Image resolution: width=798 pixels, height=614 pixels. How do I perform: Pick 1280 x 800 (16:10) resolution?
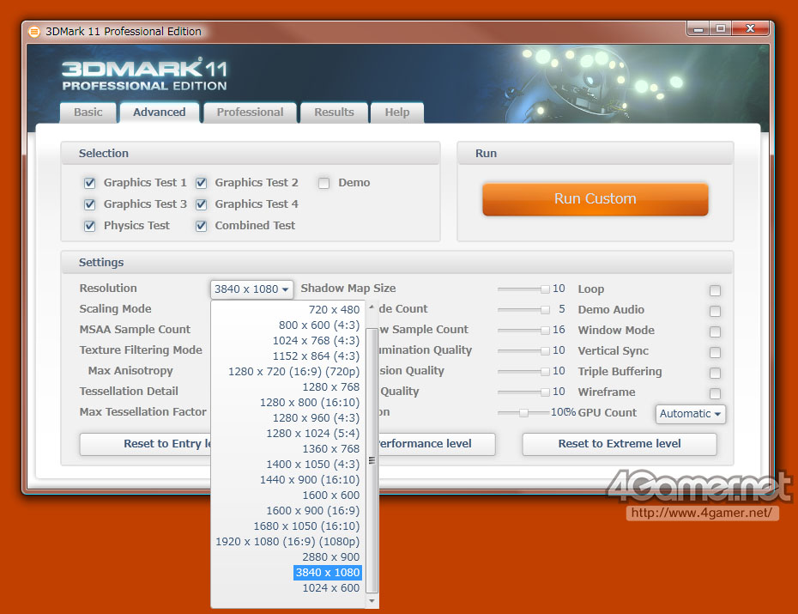(x=310, y=402)
